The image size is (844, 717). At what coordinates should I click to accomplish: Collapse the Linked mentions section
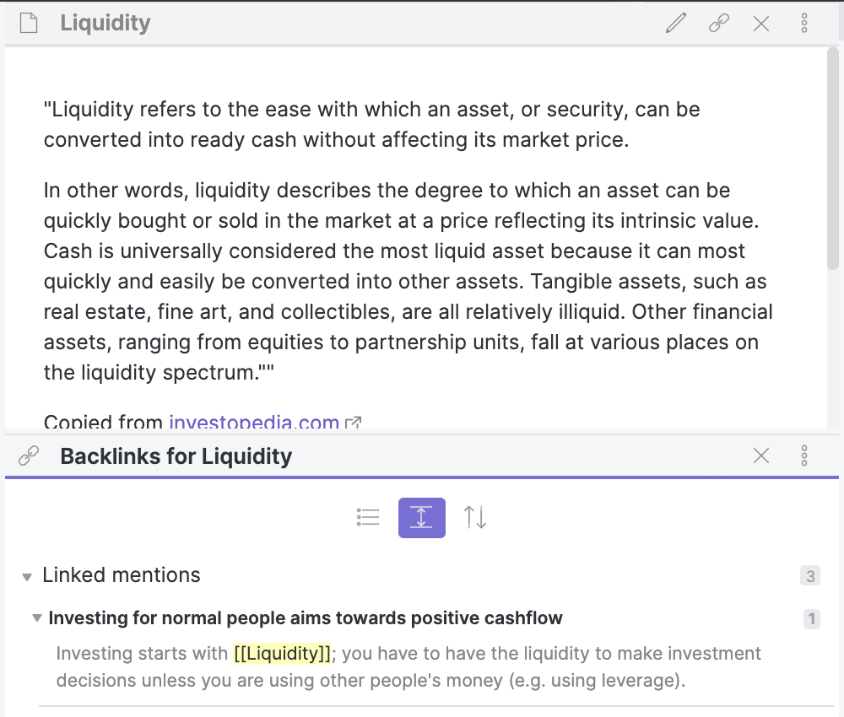(x=27, y=577)
